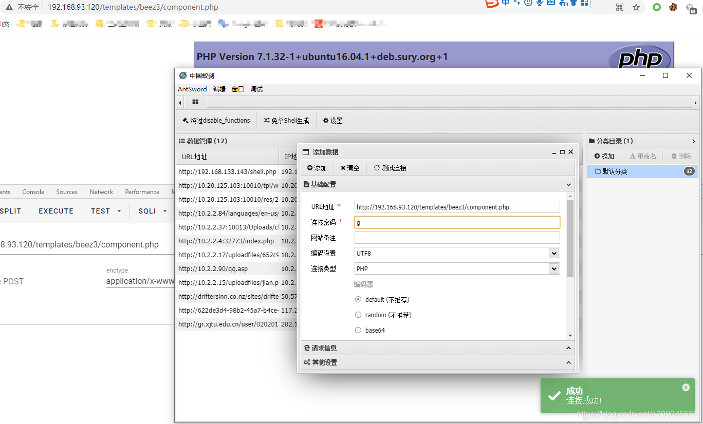Toggle Sogou Chinese/English mode icon
Screen dimensions: 703x424
tap(506, 3)
